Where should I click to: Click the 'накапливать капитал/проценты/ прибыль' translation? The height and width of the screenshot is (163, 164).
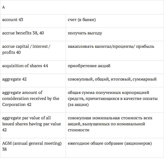[x=111, y=46]
